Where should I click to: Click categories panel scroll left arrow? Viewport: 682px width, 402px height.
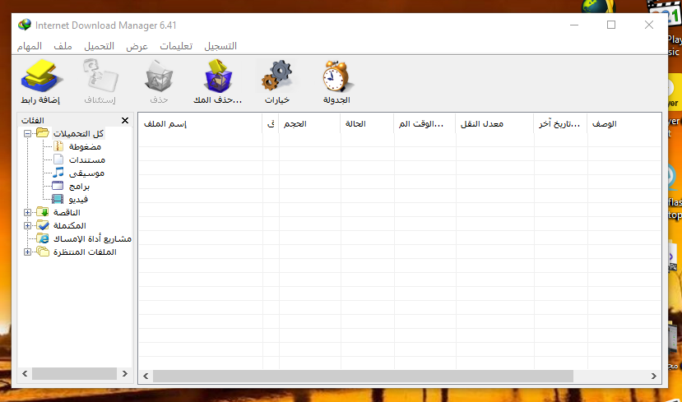25,374
